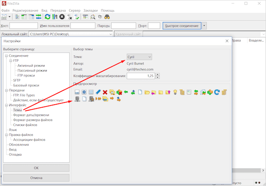Open the Закладки menu
Image resolution: width=266 pixels, height=186 pixels.
coord(91,10)
